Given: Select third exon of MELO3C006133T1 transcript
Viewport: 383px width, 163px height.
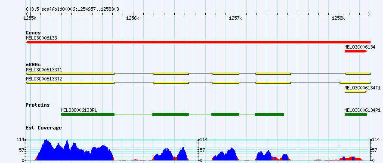Looking at the screenshot, I should click(x=225, y=74).
